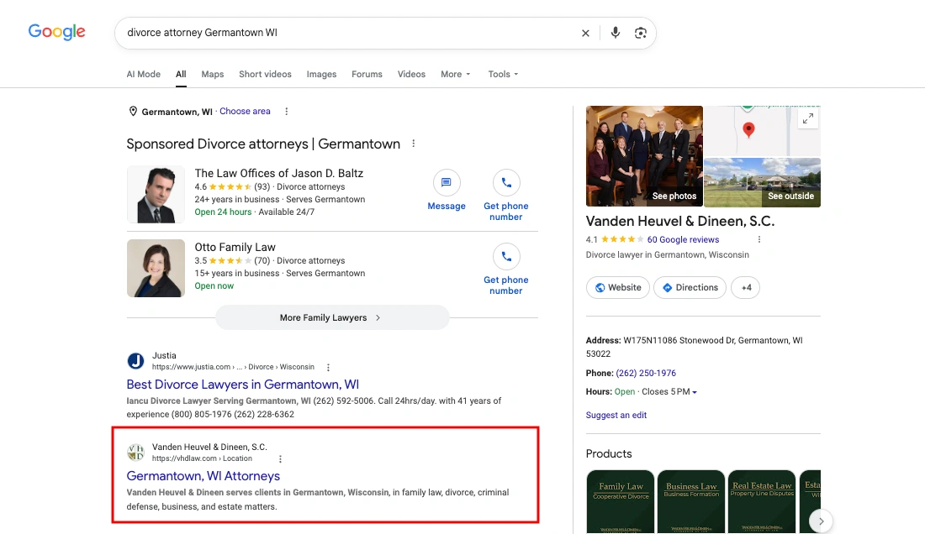Open the three-dot menu beside Choose area
The width and height of the screenshot is (925, 534).
click(x=287, y=112)
